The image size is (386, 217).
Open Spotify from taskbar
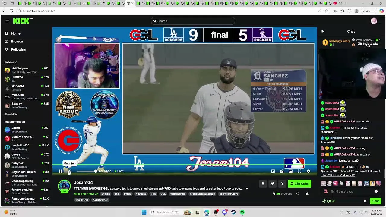(242, 212)
